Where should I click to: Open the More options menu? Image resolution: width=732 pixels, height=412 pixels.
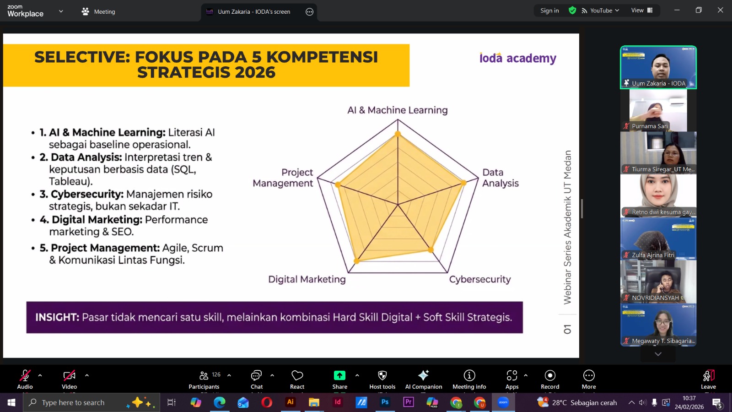(589, 379)
